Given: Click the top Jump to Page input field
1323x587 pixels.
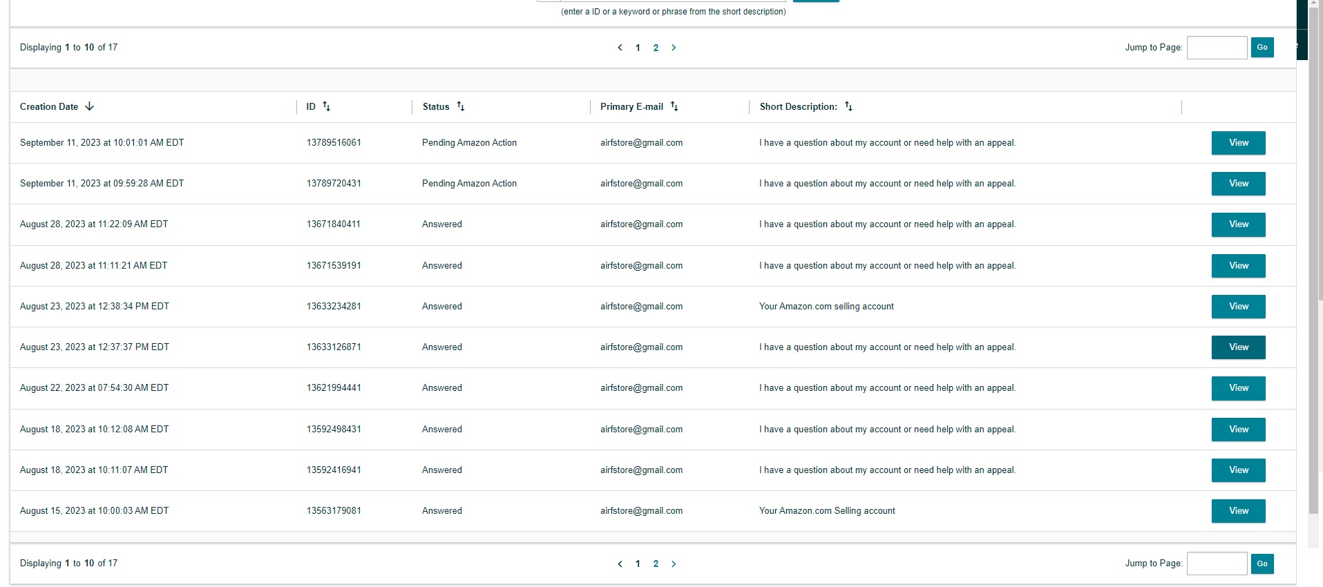Looking at the screenshot, I should 1217,48.
